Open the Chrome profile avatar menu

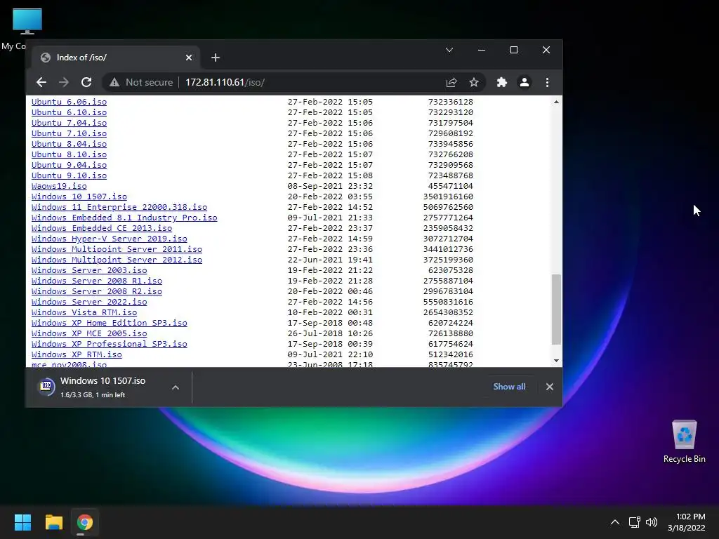pyautogui.click(x=524, y=83)
